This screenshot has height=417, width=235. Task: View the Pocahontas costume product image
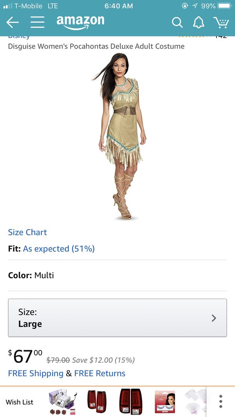(120, 136)
